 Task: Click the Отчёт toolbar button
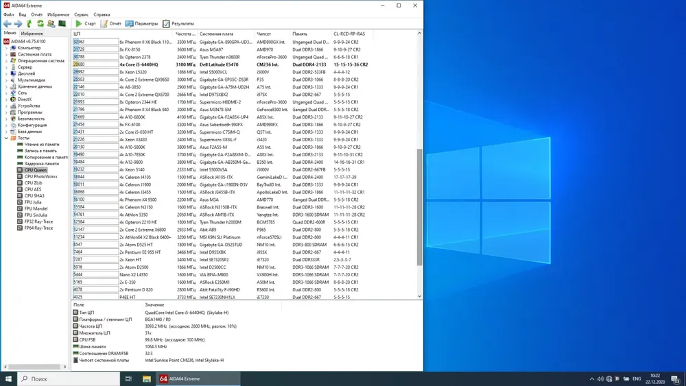coord(111,23)
